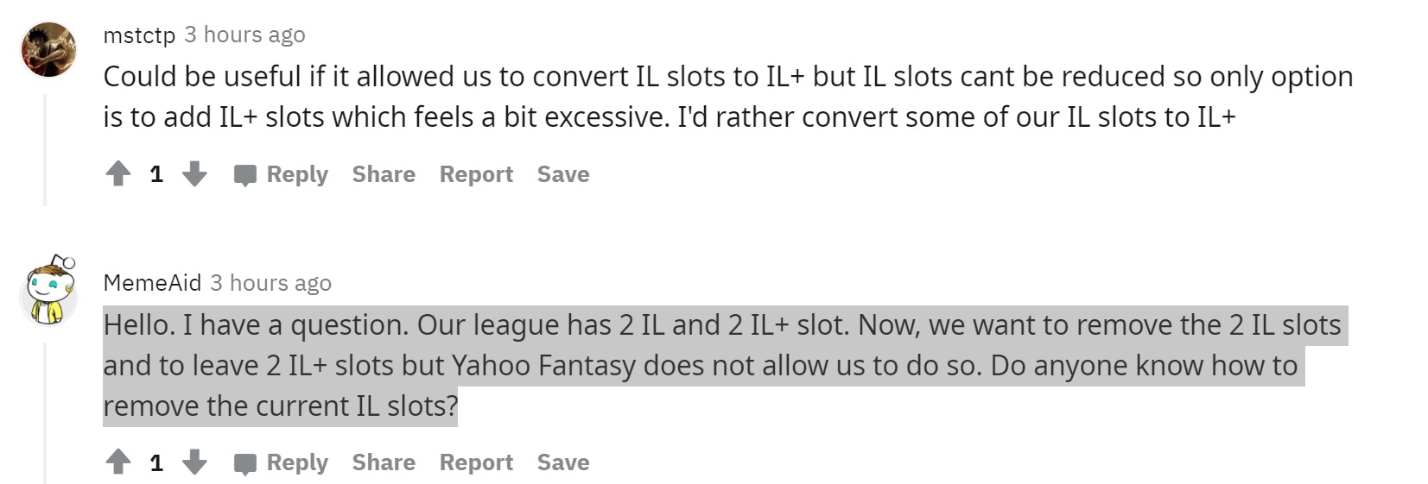
Task: Save MemeAid's comment
Action: [x=563, y=462]
